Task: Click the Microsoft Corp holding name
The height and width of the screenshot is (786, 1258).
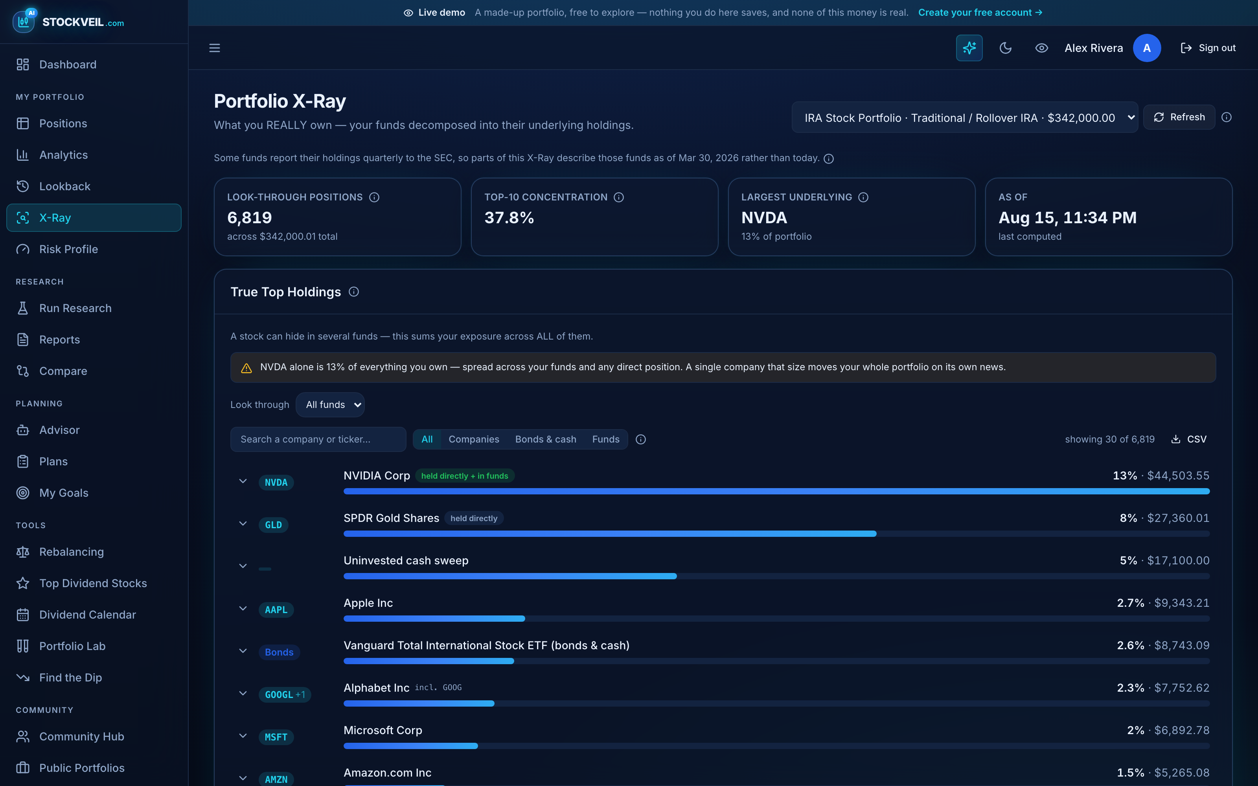Action: pos(383,730)
